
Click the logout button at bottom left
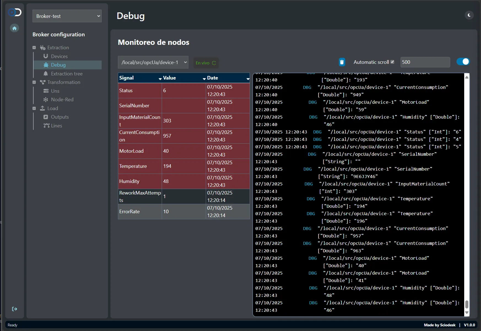pyautogui.click(x=14, y=309)
